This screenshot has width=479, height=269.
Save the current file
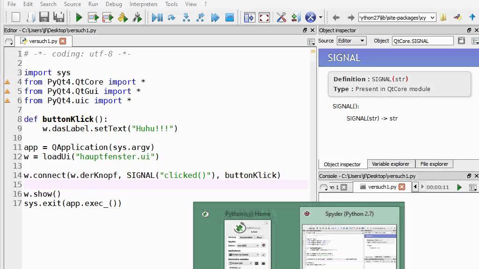(44, 17)
